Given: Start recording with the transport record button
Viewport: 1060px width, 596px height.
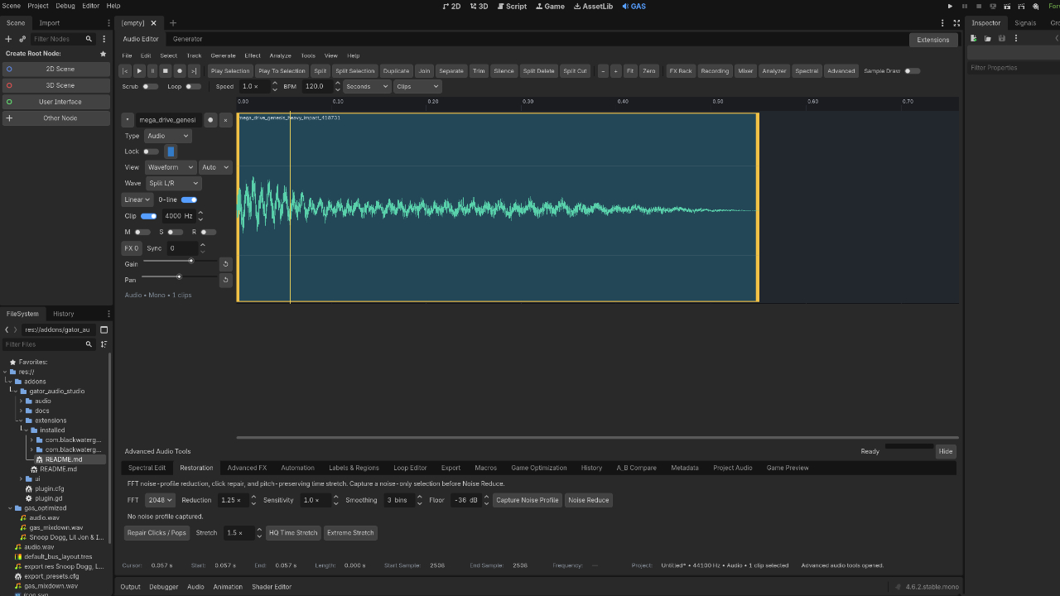Looking at the screenshot, I should click(180, 71).
